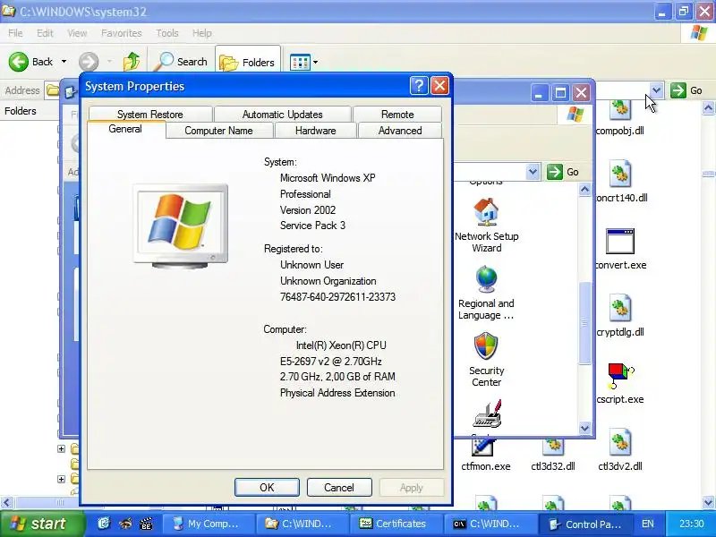Select the ctfmon.exe icon

click(482, 447)
